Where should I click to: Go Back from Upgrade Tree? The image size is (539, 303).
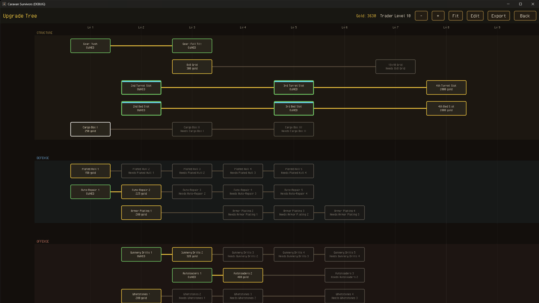[525, 16]
